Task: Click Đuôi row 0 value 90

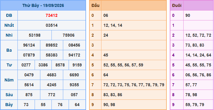Action: pos(188,15)
